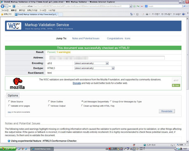Click the vertical scrollbar up arrow
This screenshot has width=189, height=151.
click(x=187, y=18)
